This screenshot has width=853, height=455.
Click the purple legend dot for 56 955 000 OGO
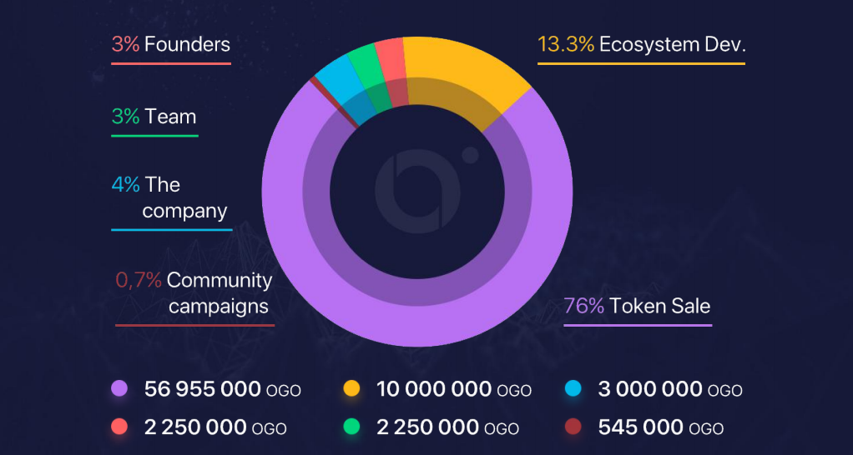(x=119, y=388)
